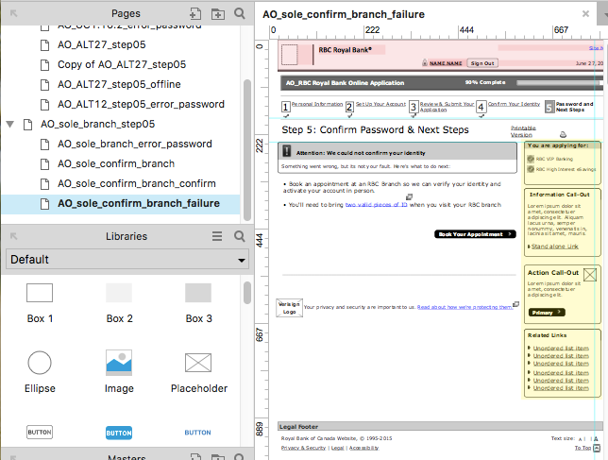Open search in the Pages panel
608x460 pixels.
pos(240,13)
